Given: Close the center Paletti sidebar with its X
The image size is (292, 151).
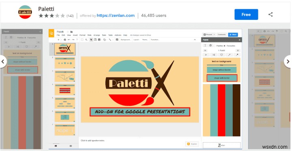Looking at the screenshot, I should point(240,40).
